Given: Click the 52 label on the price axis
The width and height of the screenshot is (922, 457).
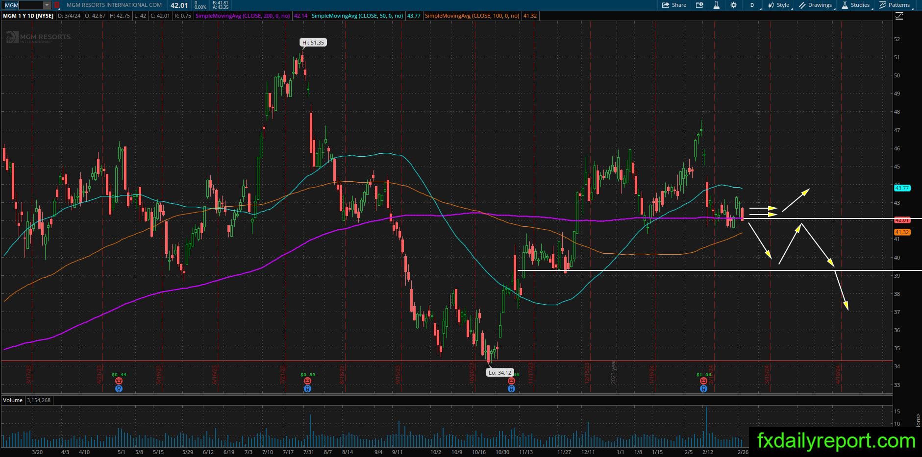Looking at the screenshot, I should pos(897,39).
